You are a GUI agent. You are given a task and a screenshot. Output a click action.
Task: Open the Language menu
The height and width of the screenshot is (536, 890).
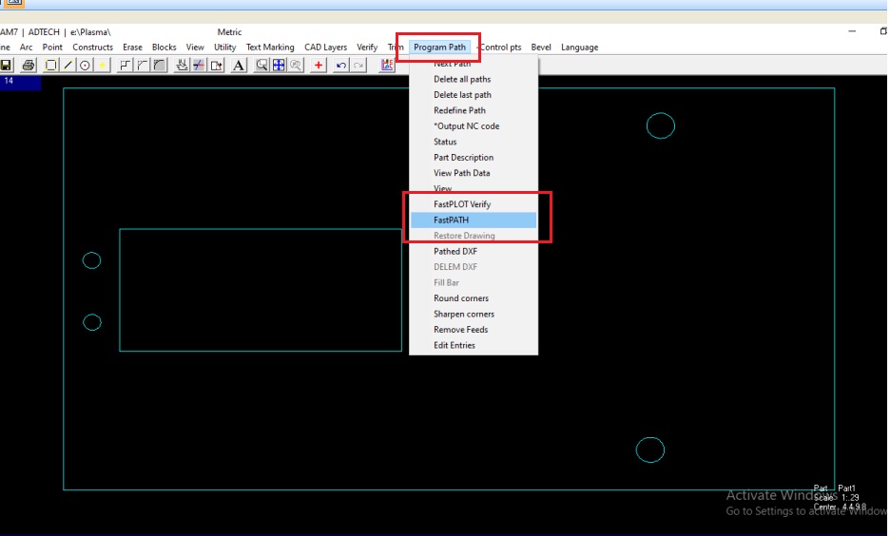click(x=579, y=48)
